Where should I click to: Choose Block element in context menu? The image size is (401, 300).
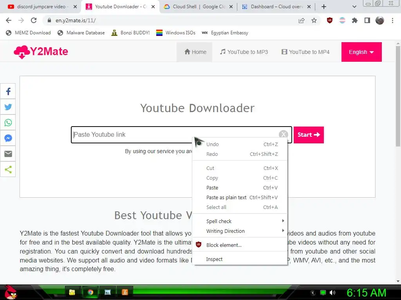coord(240,245)
